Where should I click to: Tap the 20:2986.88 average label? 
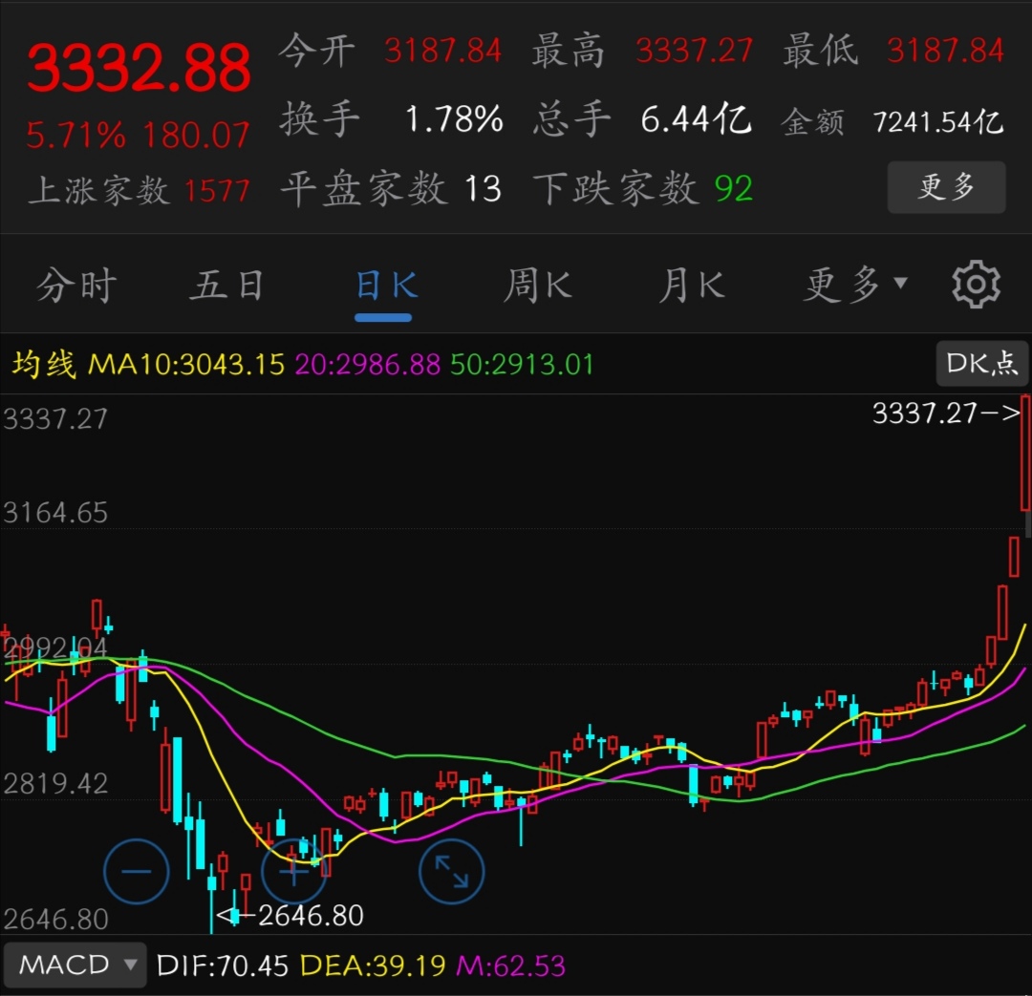[x=367, y=364]
